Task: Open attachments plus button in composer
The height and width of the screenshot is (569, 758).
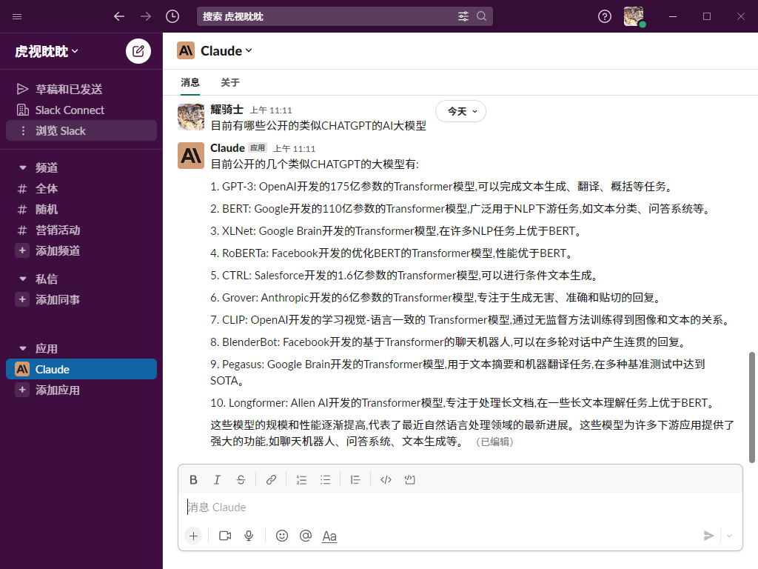Action: click(193, 536)
